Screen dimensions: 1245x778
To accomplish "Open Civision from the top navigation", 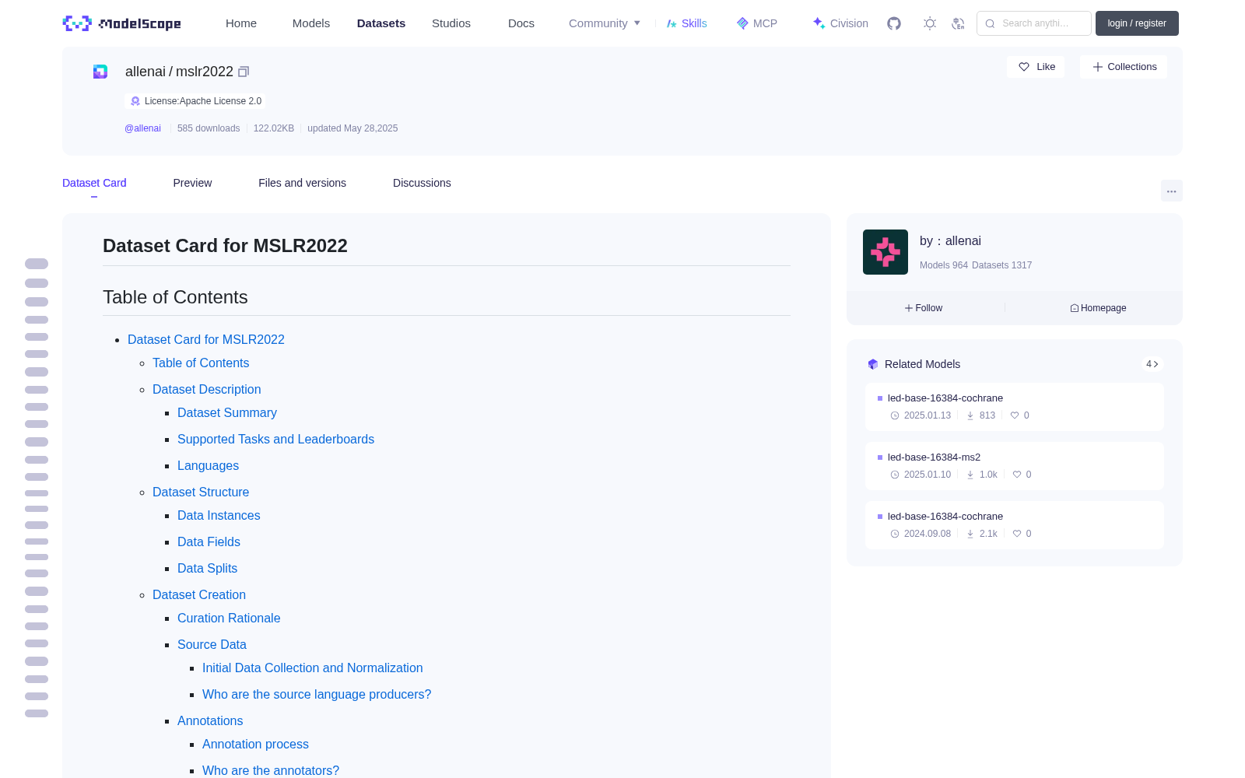I will click(x=840, y=23).
